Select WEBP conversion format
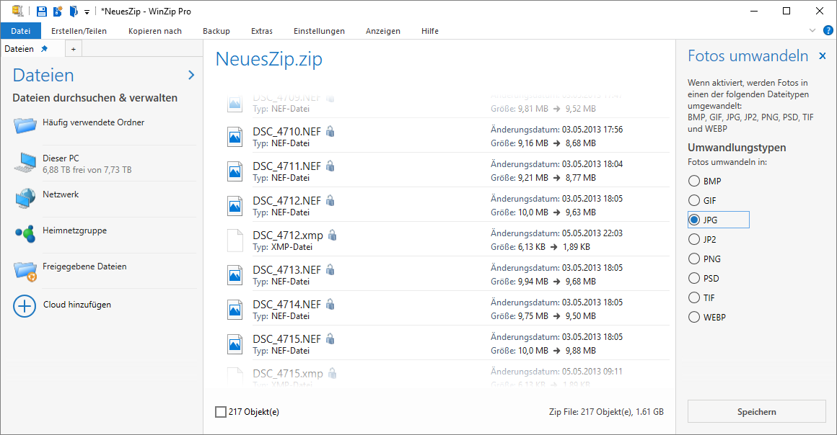837x435 pixels. point(694,317)
